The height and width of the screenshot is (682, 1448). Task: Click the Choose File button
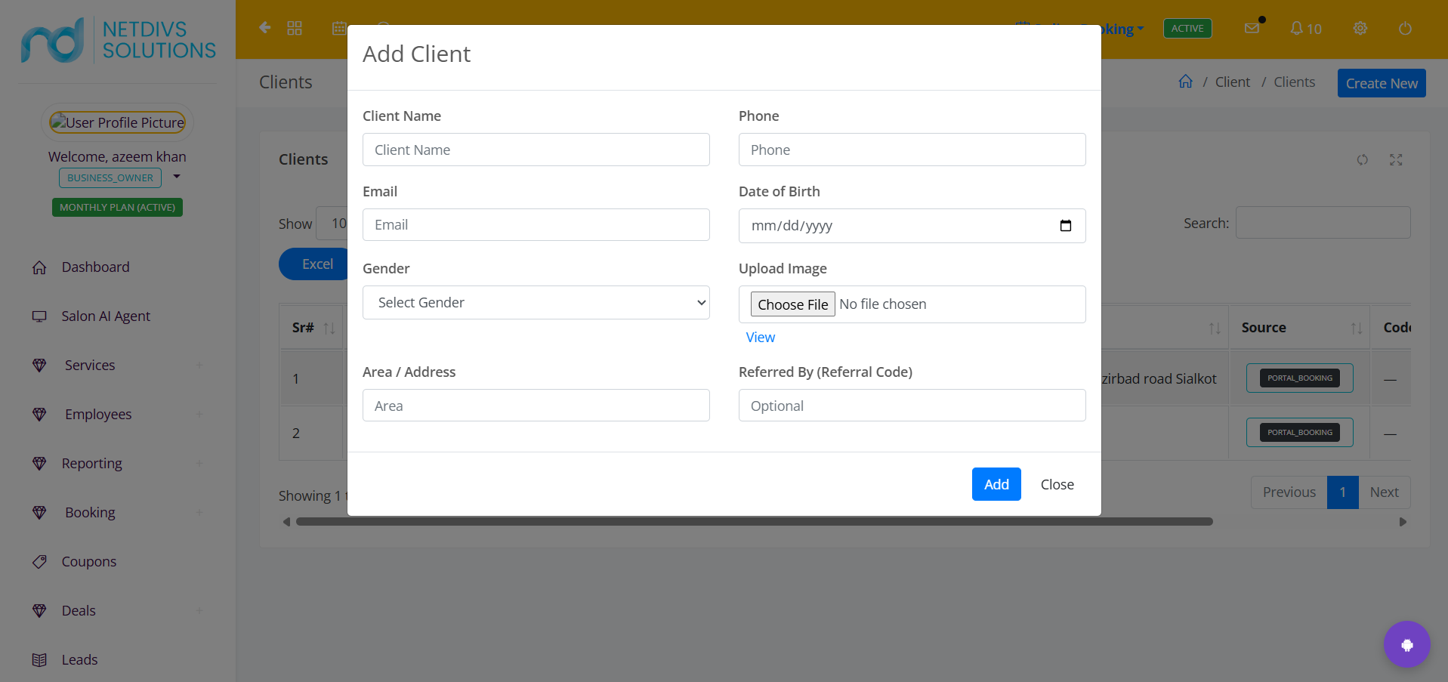(x=793, y=304)
